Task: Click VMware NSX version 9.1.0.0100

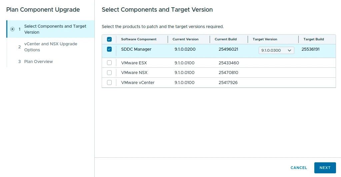Action: click(184, 73)
